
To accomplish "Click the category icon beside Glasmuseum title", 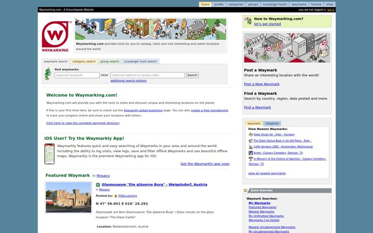I will point(98,185).
